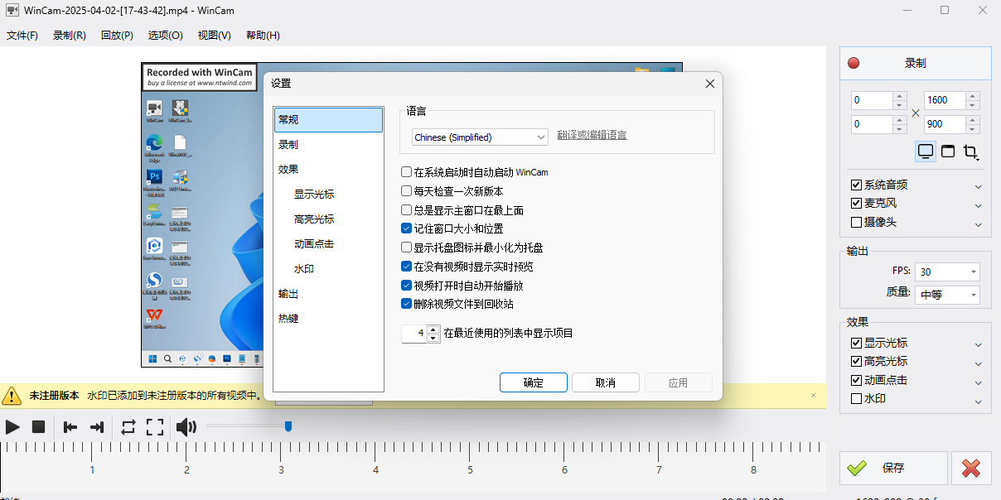Jump to start of video icon
Viewport: 1001px width, 500px height.
(x=70, y=427)
